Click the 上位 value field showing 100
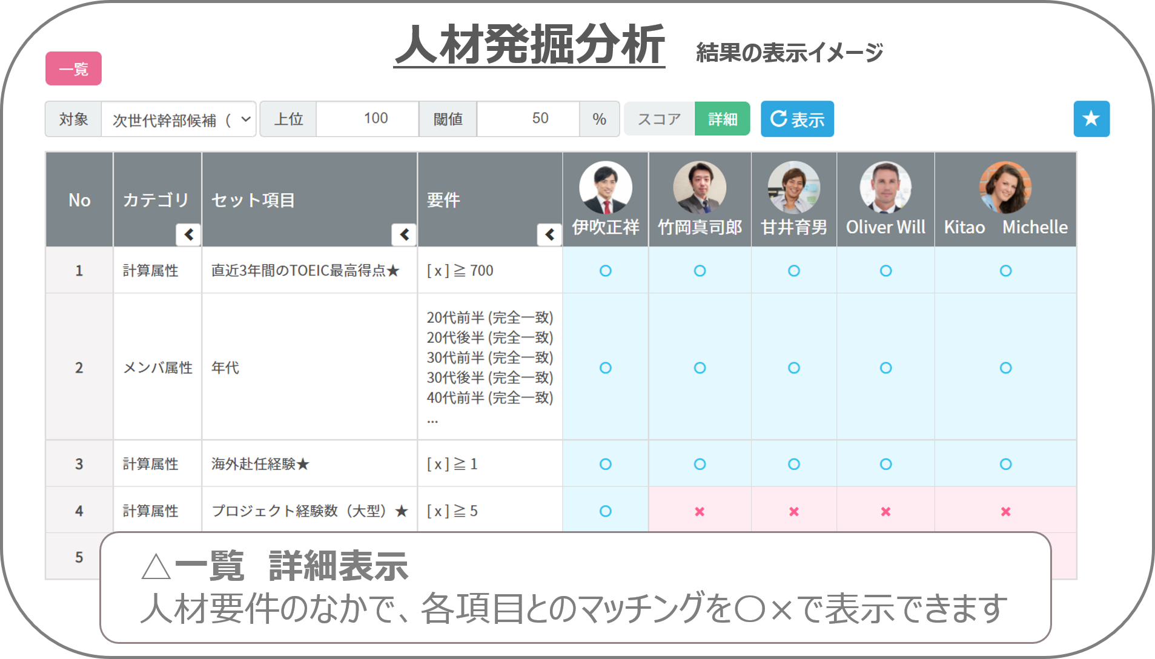 [x=368, y=119]
